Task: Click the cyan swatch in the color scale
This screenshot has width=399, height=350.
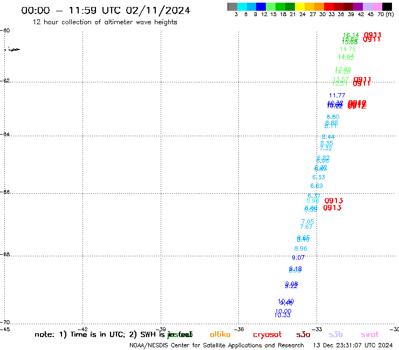Action: (242, 6)
